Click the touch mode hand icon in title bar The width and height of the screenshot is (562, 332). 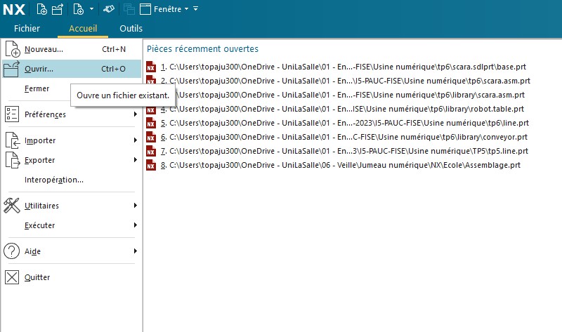109,9
